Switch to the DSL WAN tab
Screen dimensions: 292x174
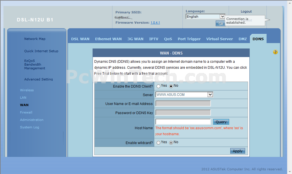(80, 39)
